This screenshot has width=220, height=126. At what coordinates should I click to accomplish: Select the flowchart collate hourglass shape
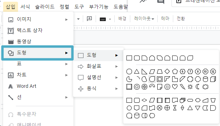(175, 108)
